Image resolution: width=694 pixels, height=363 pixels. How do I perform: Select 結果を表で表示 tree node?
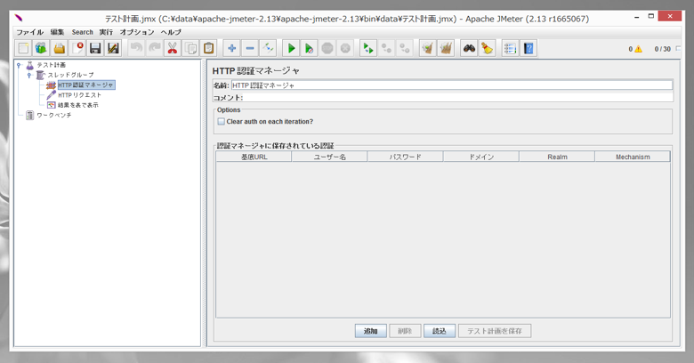pos(78,105)
